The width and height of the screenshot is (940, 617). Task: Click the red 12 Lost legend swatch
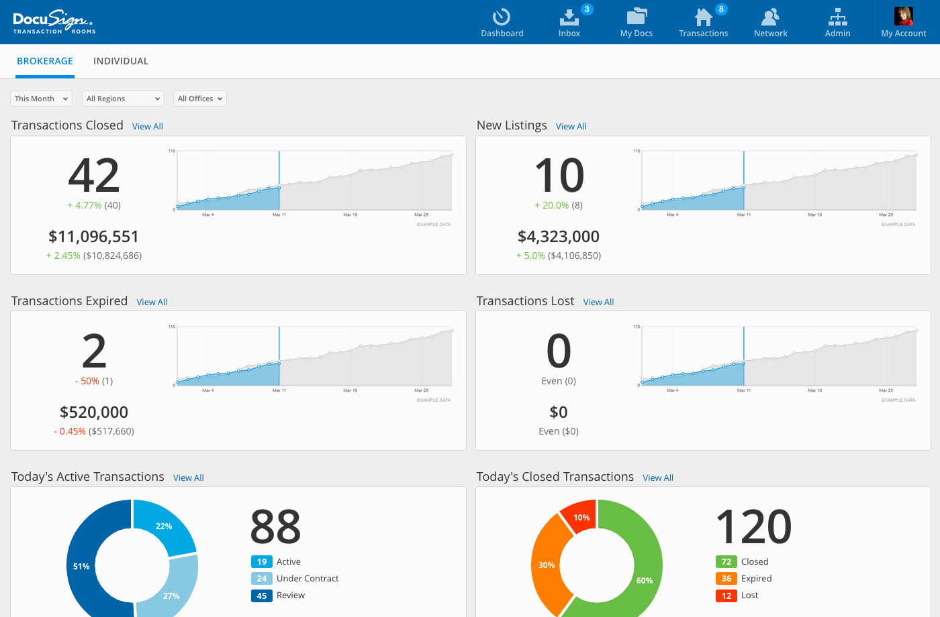[x=726, y=596]
